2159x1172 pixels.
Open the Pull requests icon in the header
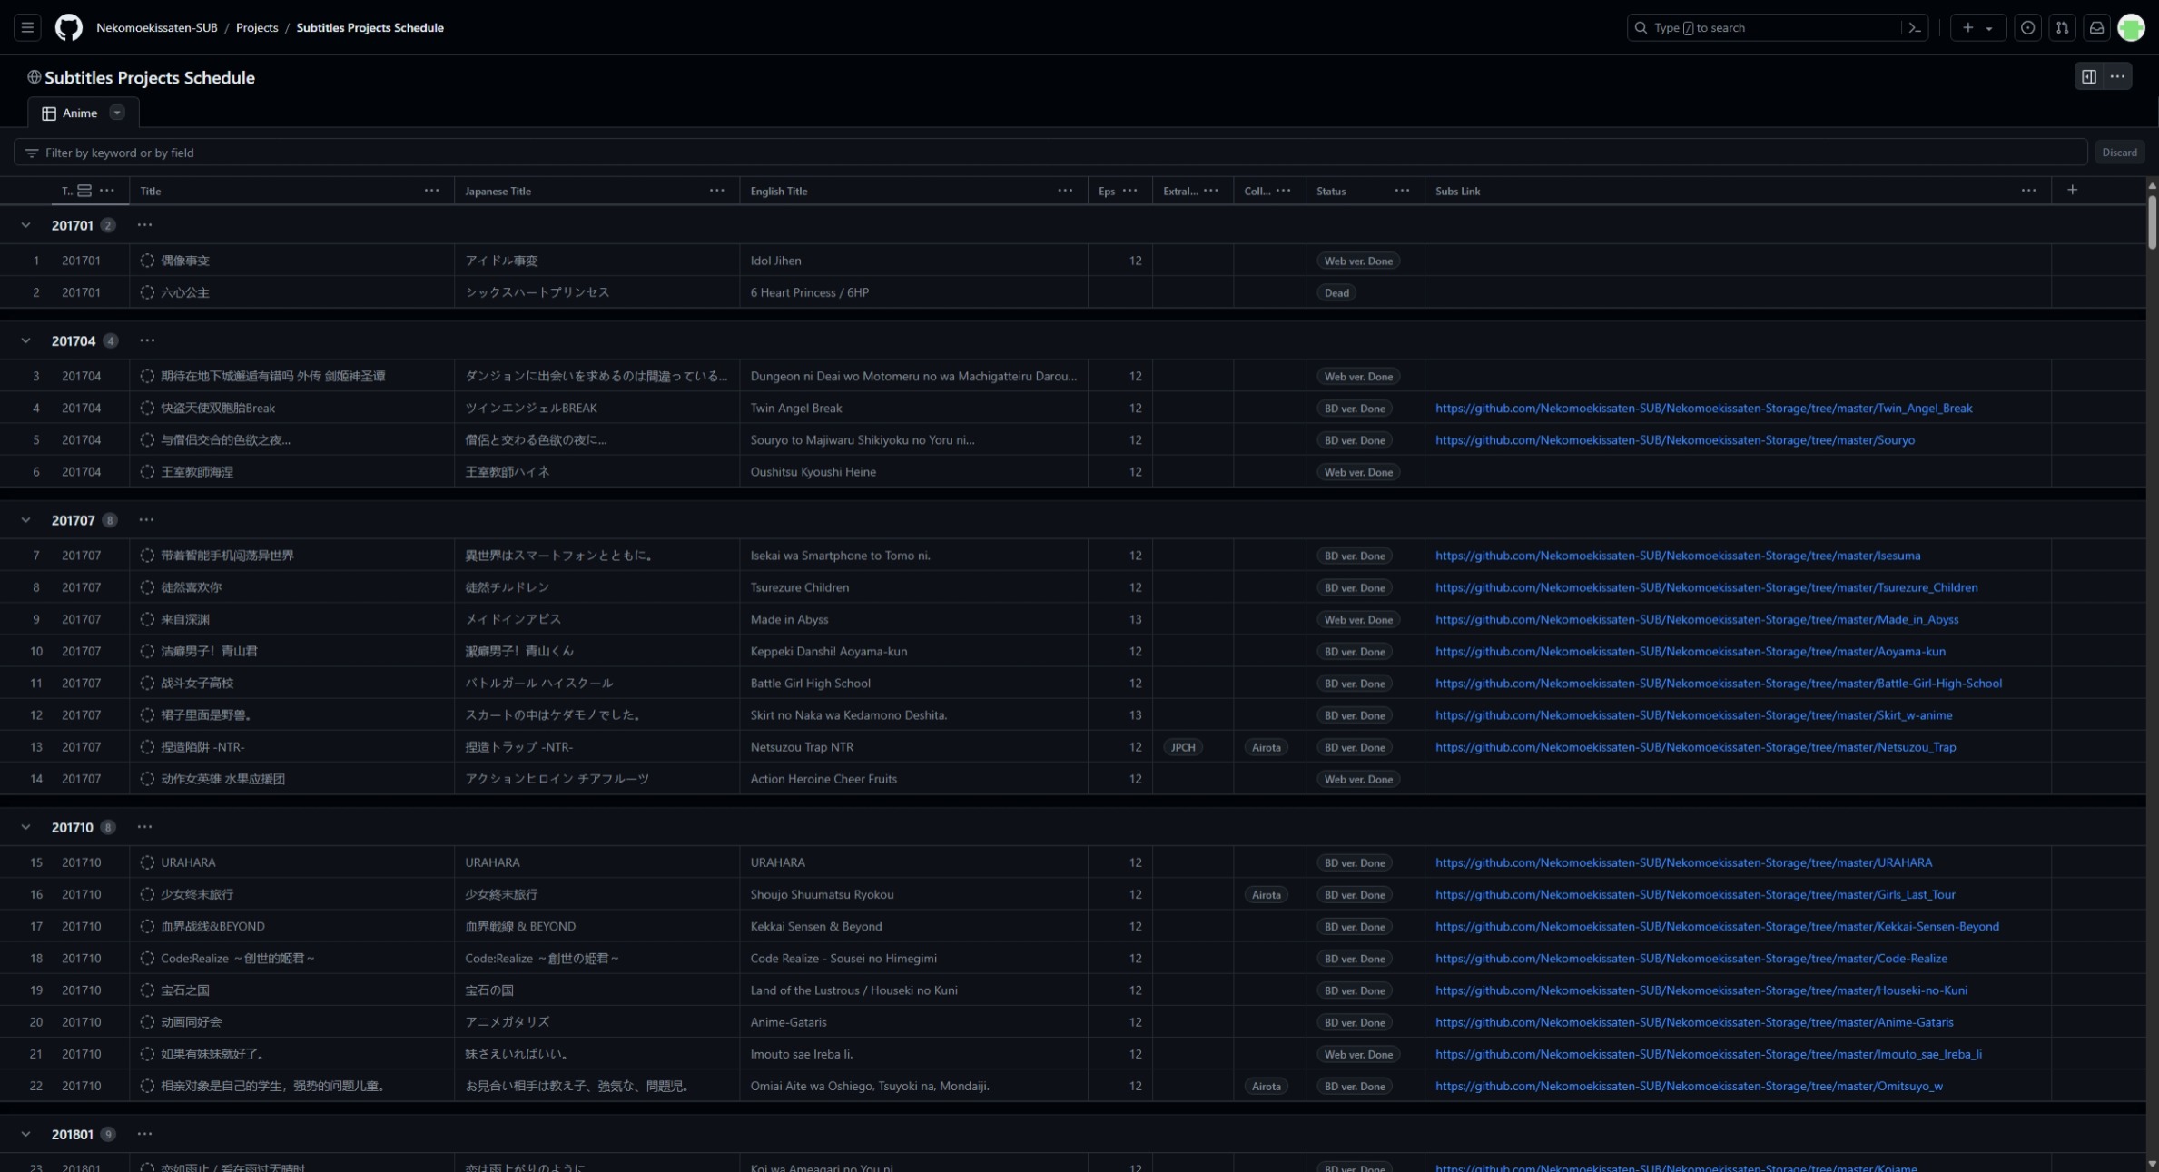[2062, 27]
